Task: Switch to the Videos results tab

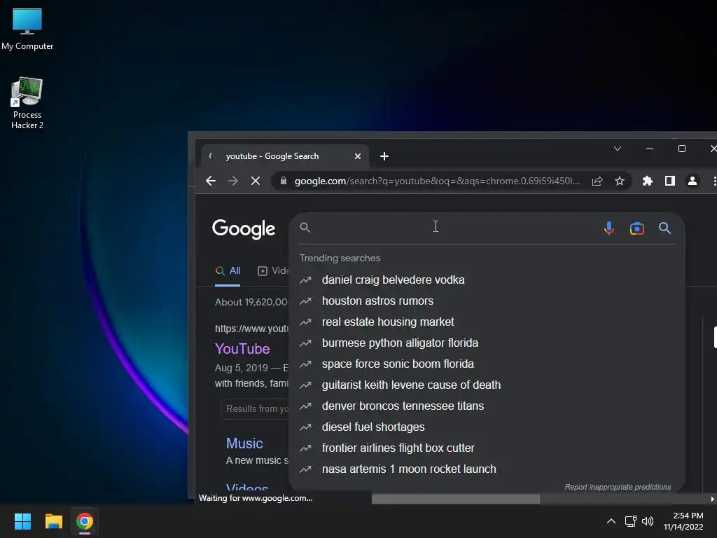Action: [x=274, y=271]
